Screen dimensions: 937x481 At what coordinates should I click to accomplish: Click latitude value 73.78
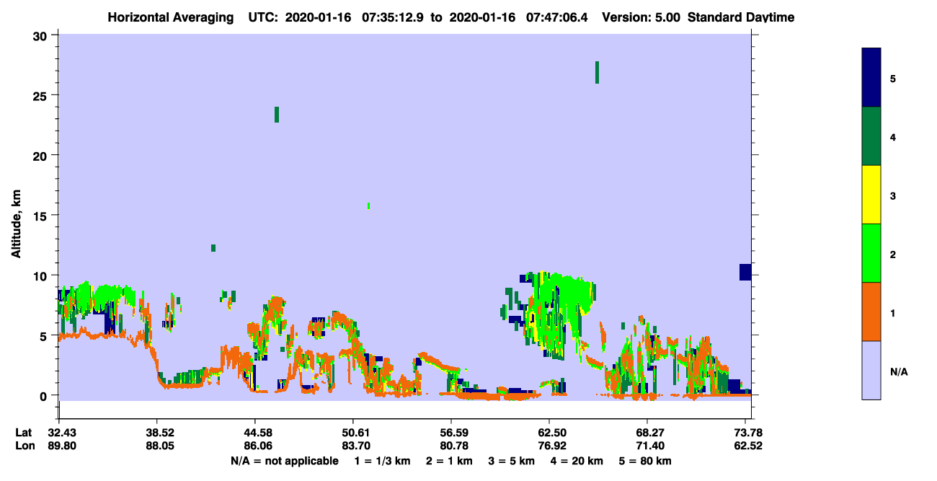point(747,433)
